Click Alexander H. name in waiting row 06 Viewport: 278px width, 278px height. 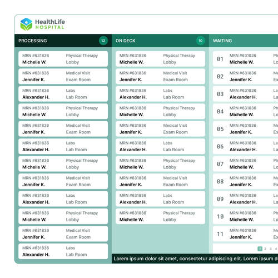[x=243, y=150]
